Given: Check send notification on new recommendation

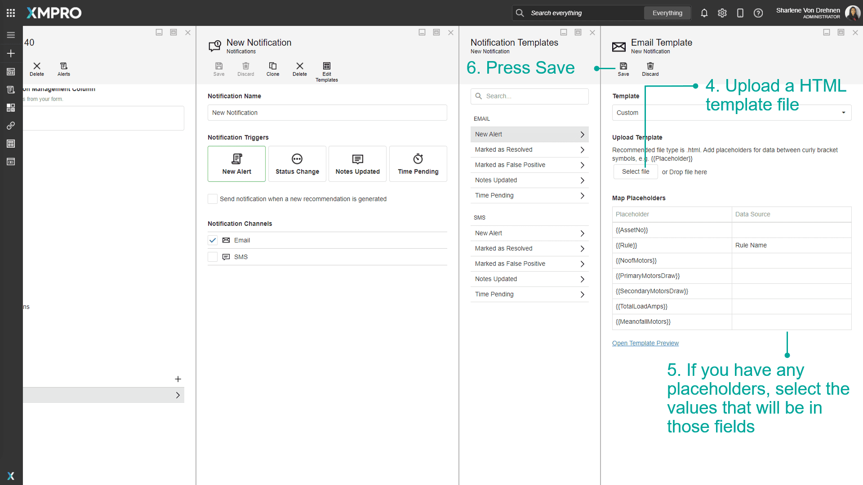Looking at the screenshot, I should tap(213, 199).
